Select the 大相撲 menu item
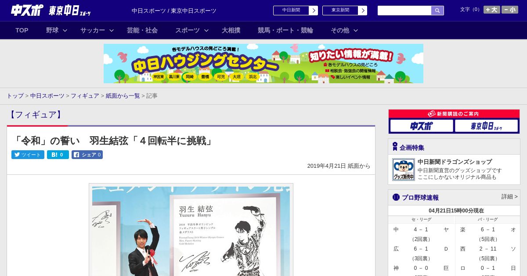Image resolution: width=527 pixels, height=276 pixels. (x=231, y=30)
